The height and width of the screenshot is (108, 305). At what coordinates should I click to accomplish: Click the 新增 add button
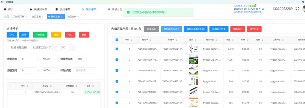[24, 35]
